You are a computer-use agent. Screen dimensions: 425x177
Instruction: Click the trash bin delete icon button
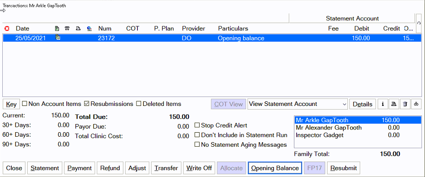pyautogui.click(x=405, y=104)
